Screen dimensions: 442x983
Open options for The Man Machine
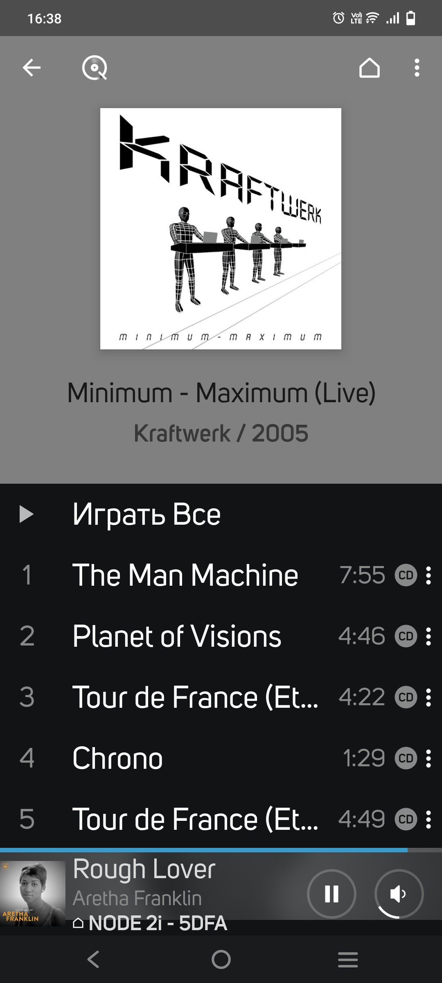tap(428, 575)
